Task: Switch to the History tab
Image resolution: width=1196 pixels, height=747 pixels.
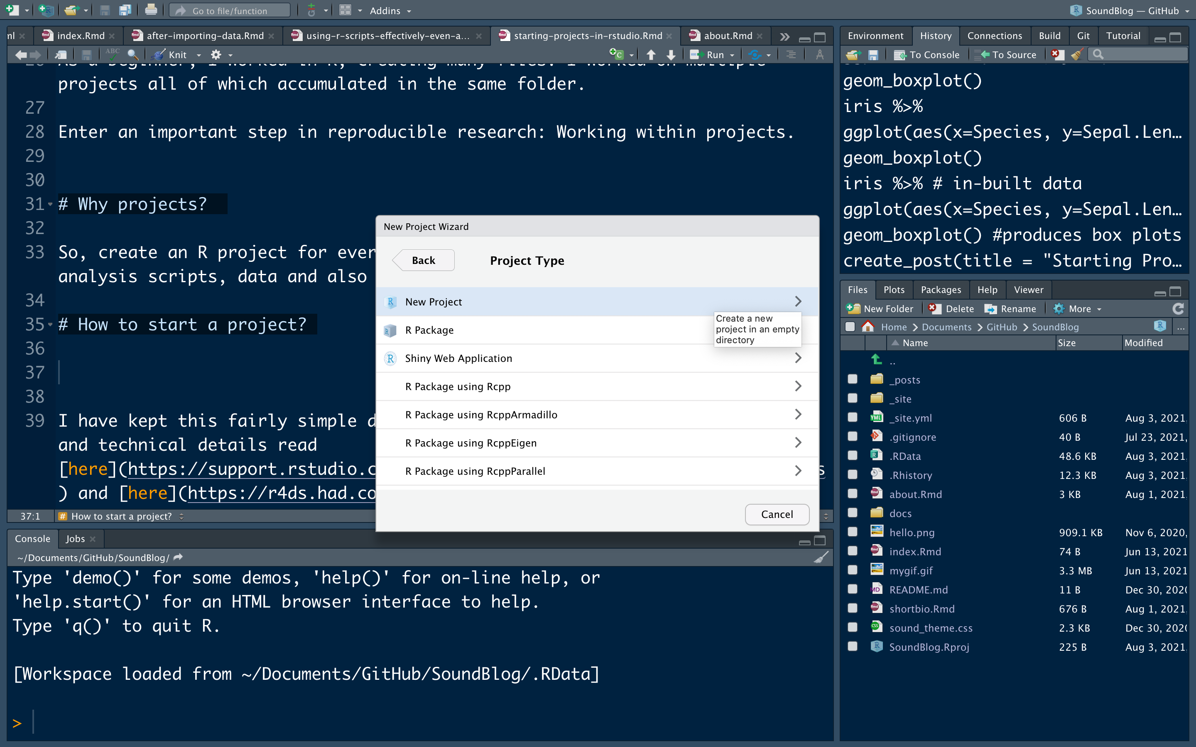Action: 934,34
